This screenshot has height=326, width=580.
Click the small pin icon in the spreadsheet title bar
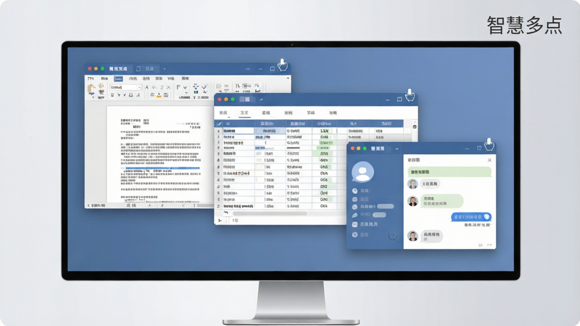tap(261, 100)
